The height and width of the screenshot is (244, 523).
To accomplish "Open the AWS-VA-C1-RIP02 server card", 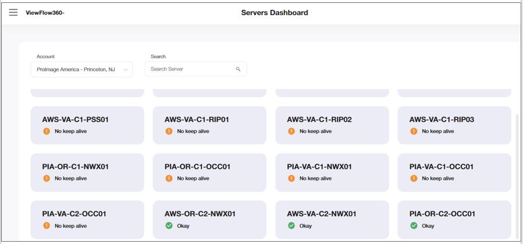I will click(332, 125).
